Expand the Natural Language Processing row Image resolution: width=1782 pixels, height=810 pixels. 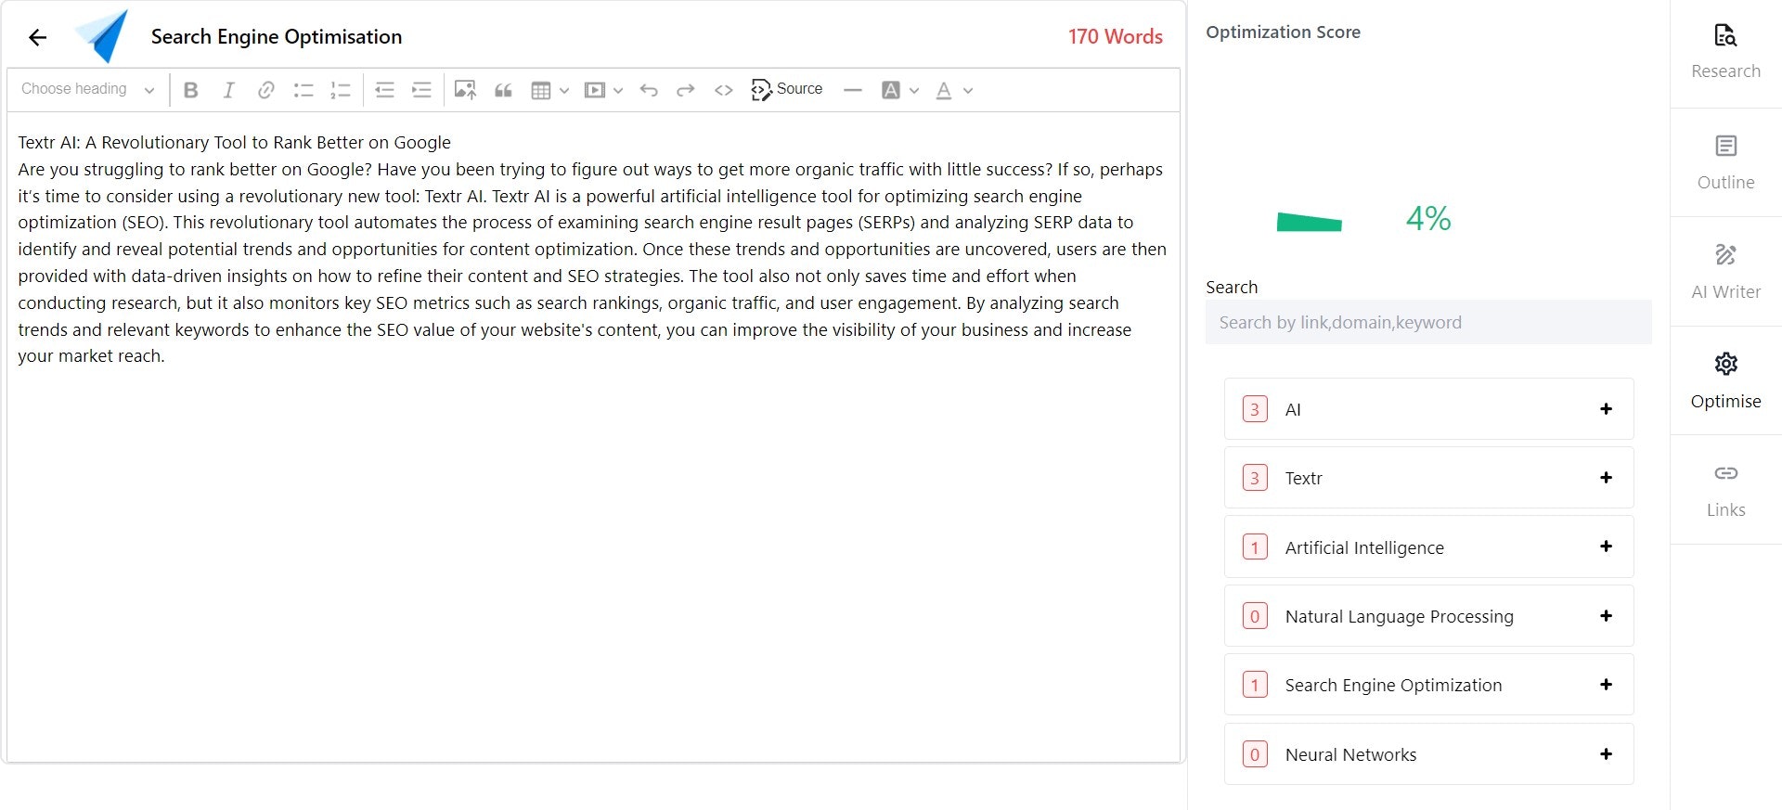click(1606, 616)
